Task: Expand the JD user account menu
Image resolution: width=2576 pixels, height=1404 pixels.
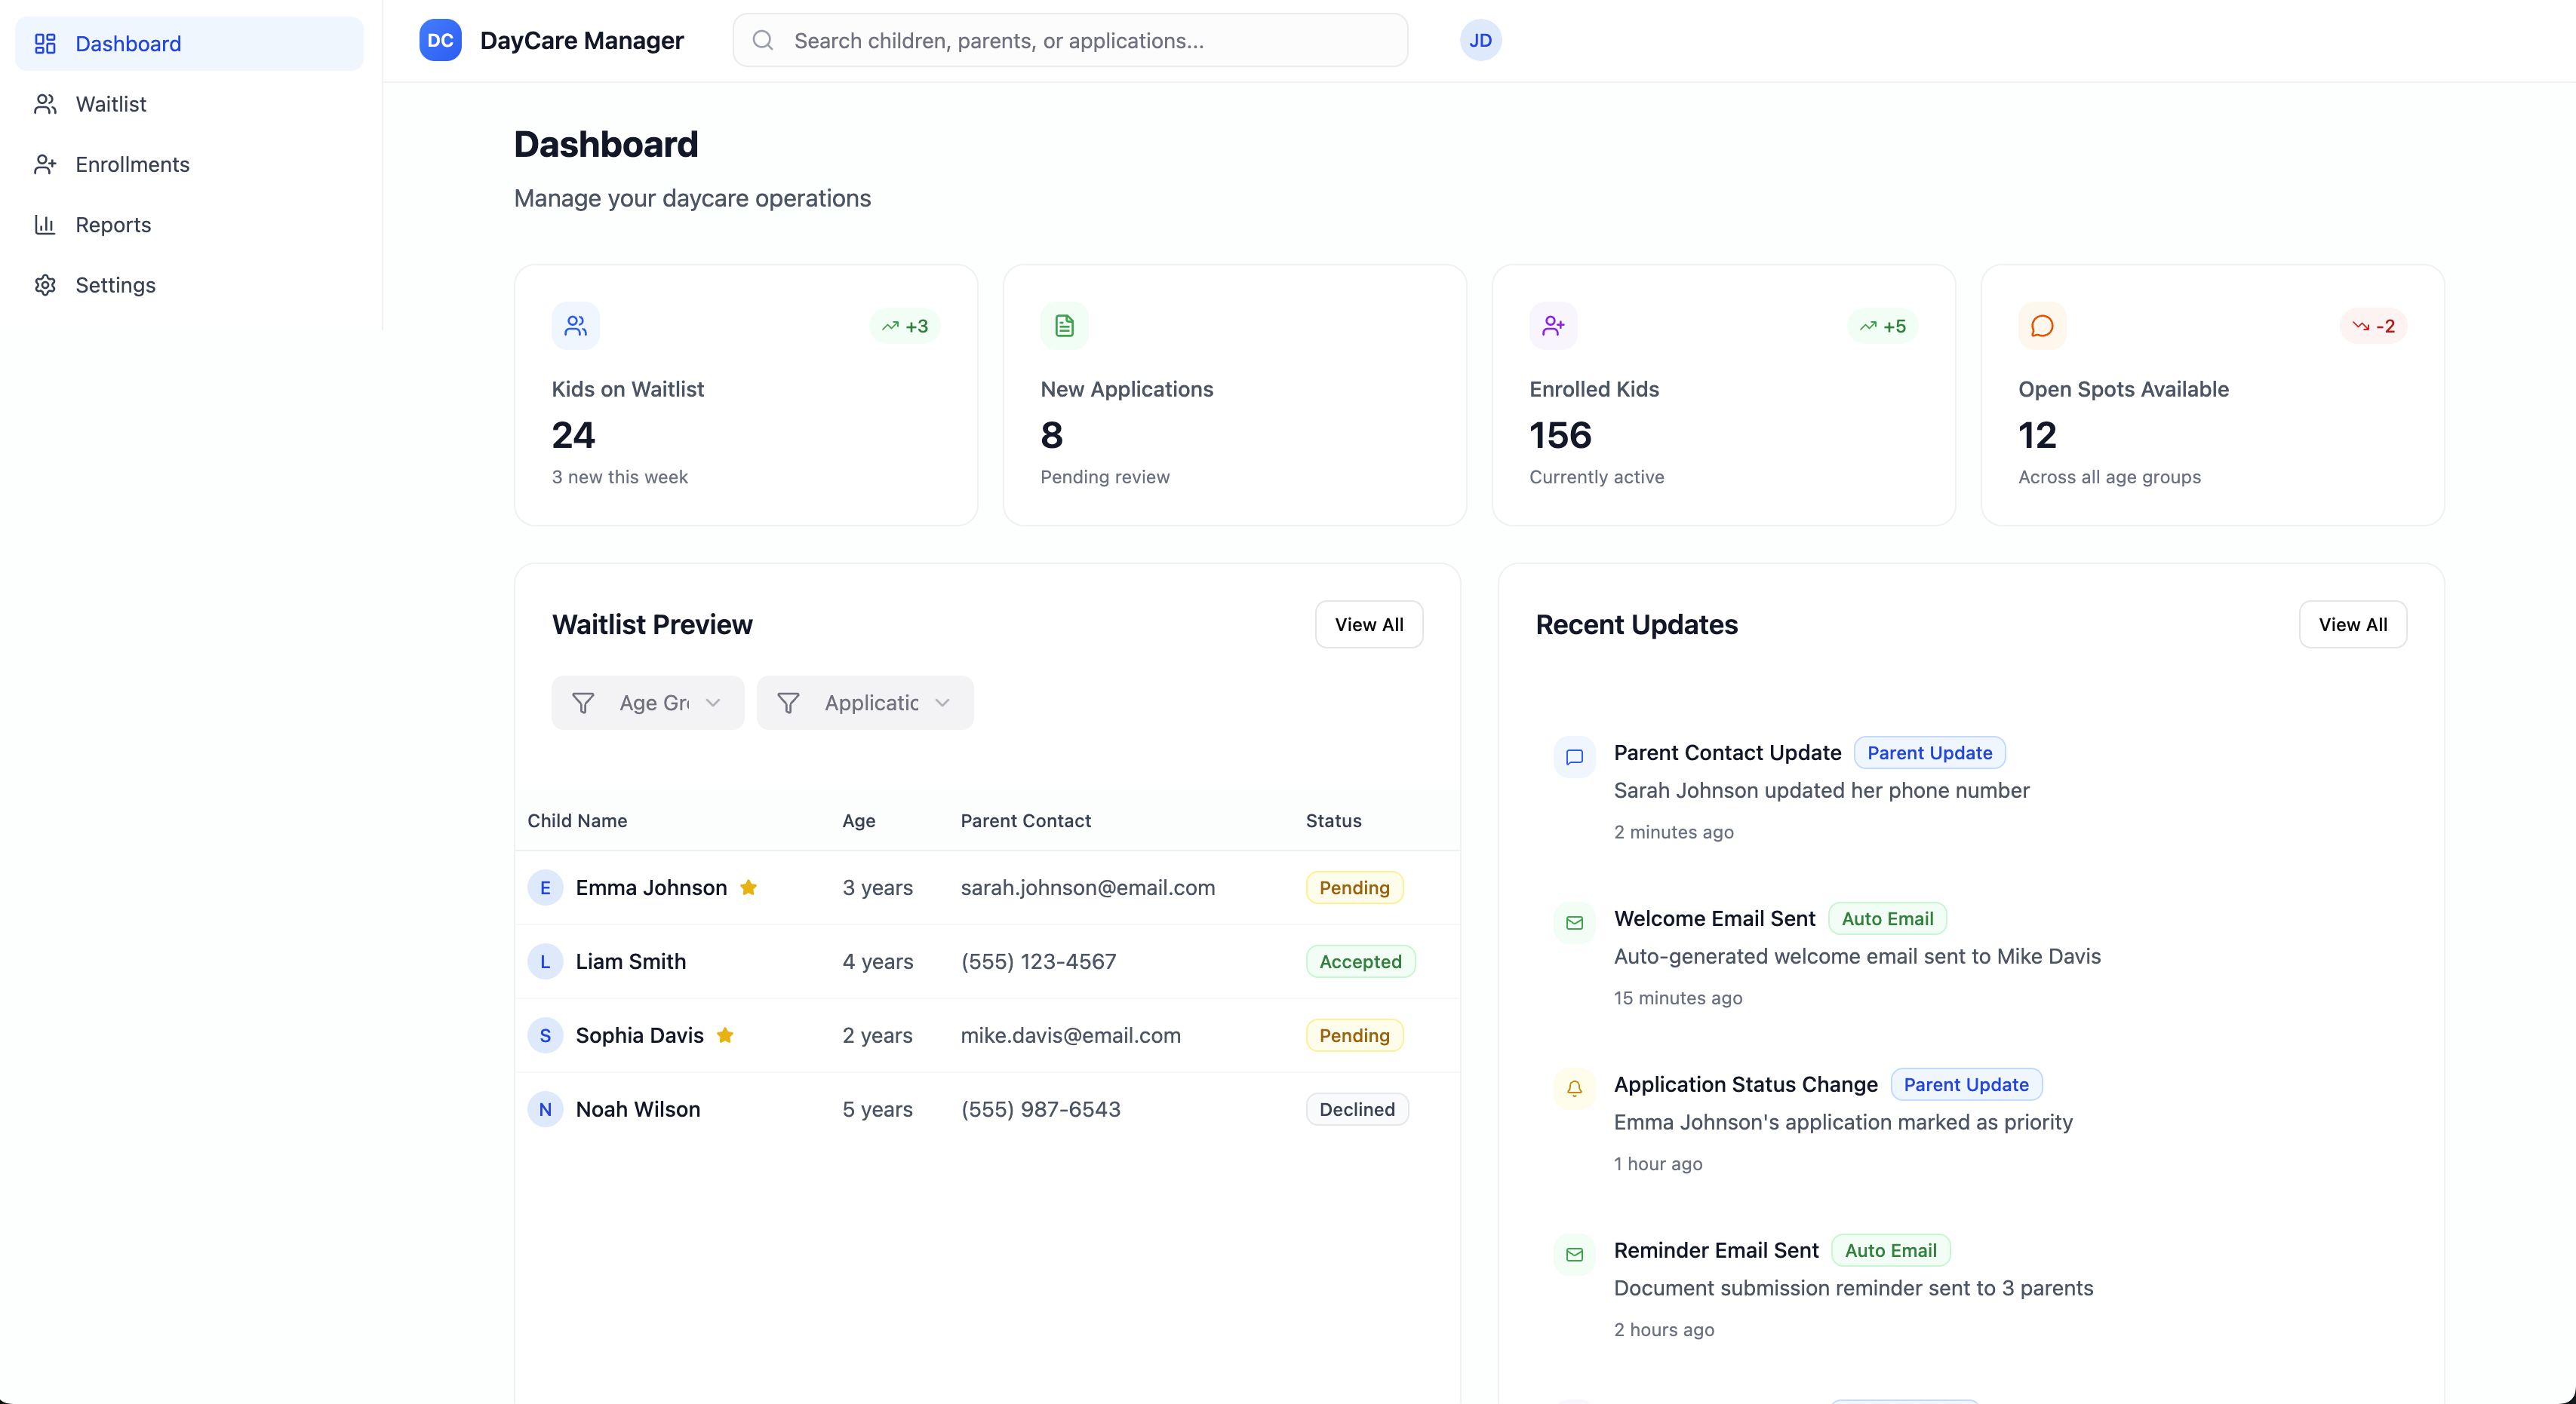Action: click(1481, 40)
